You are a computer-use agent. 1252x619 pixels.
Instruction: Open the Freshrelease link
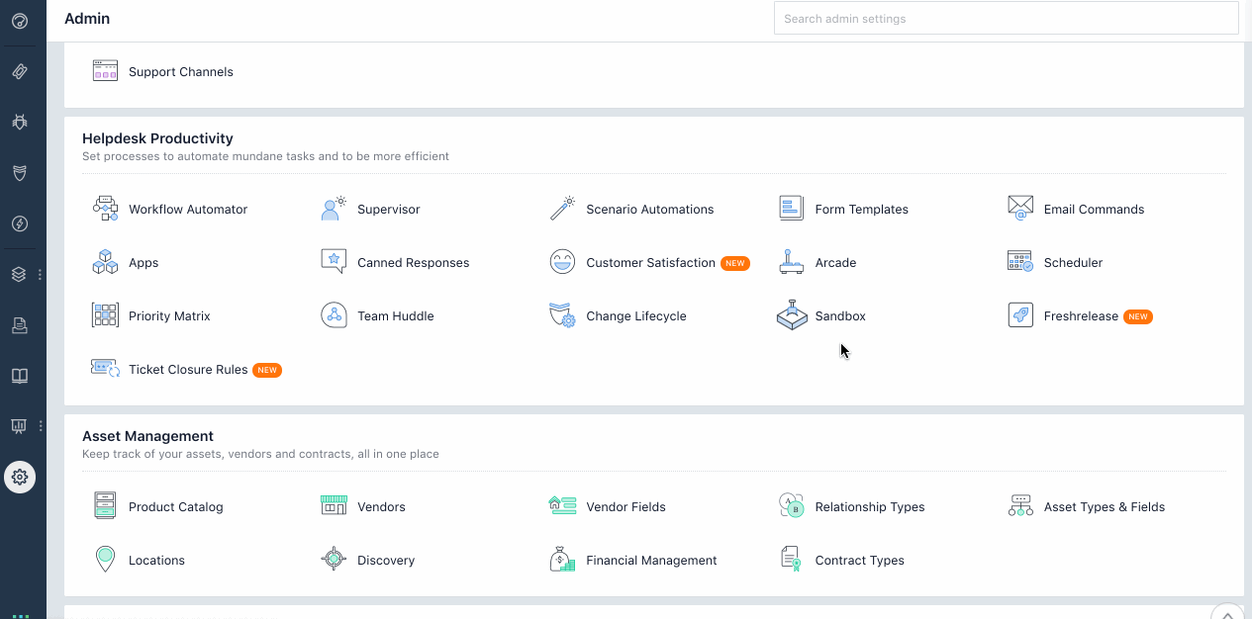point(1081,315)
